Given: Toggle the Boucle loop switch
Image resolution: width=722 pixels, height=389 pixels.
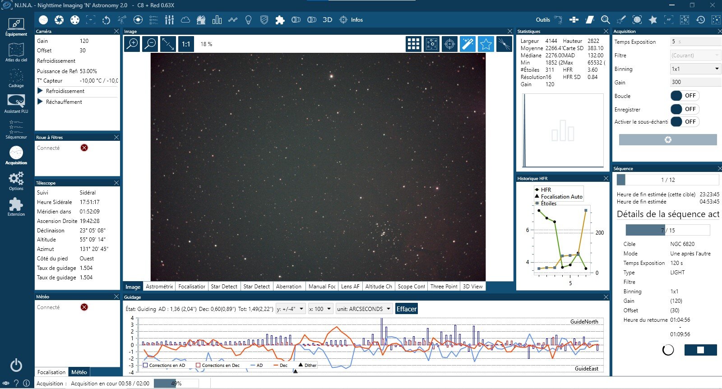Looking at the screenshot, I should click(x=684, y=96).
